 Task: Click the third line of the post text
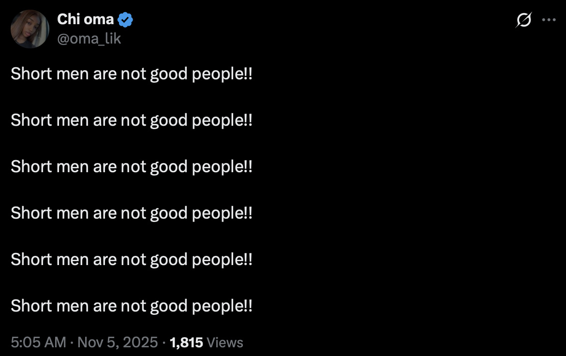[132, 166]
